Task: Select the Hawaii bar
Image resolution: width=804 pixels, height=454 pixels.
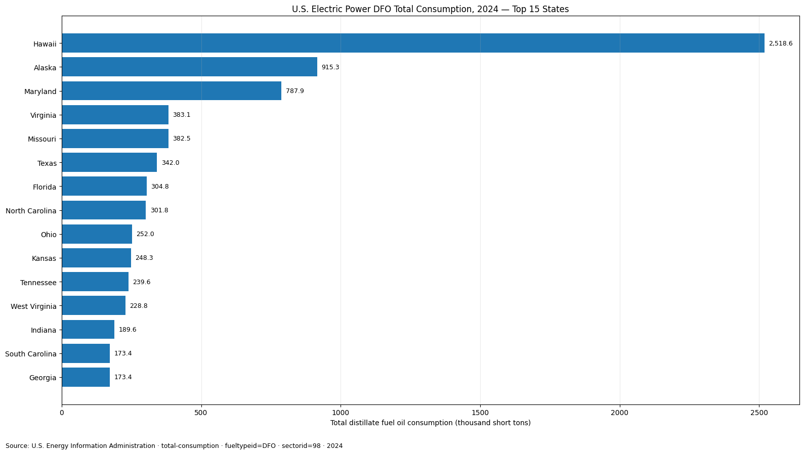Action: (x=413, y=43)
